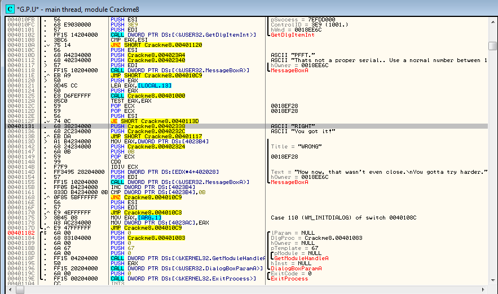Select PUSH Crackme8.0040232C instruction
The image size is (498, 294).
point(148,131)
